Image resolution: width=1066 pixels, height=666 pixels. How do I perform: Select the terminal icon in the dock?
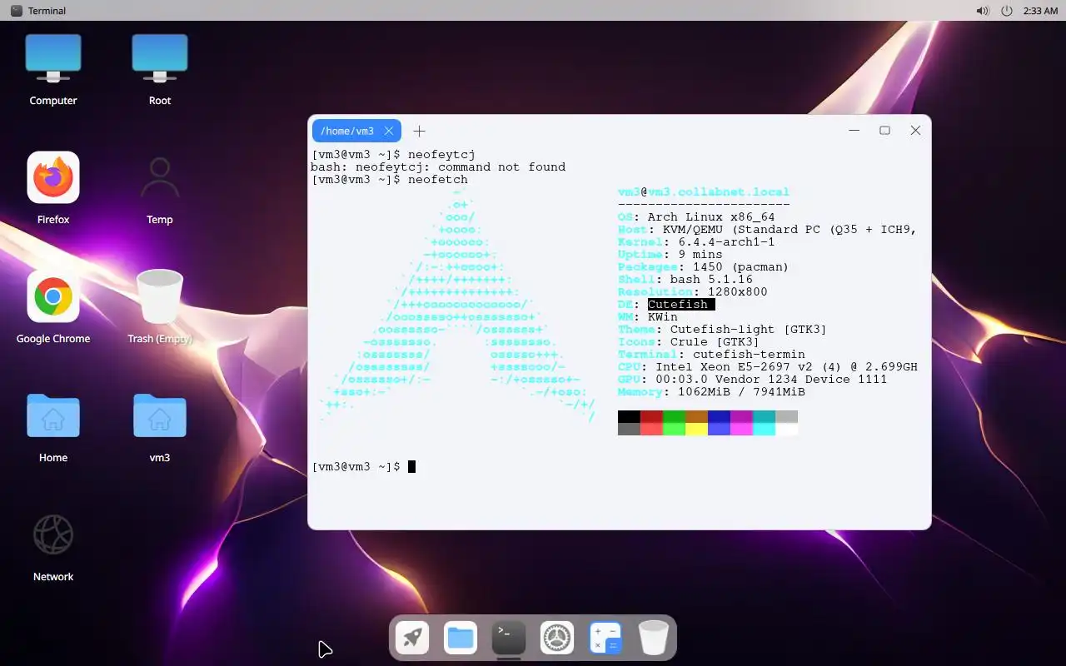(x=509, y=639)
